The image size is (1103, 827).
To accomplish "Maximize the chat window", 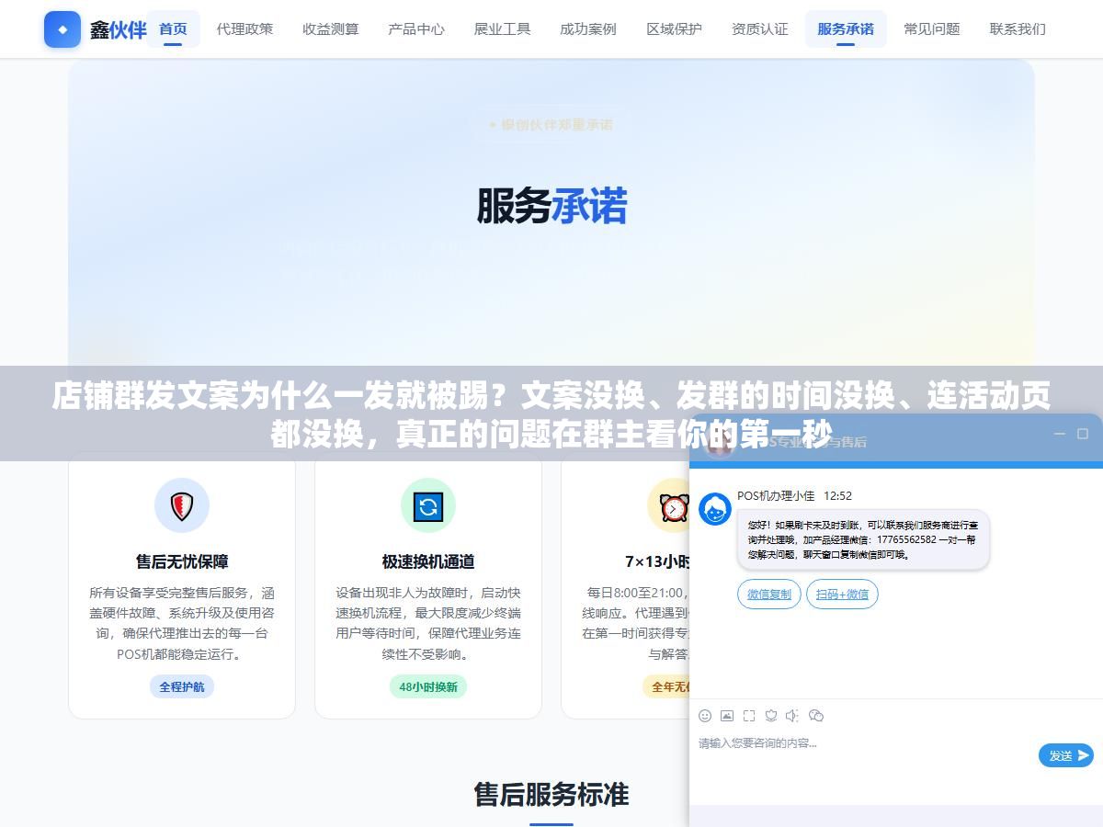I will [x=1083, y=434].
